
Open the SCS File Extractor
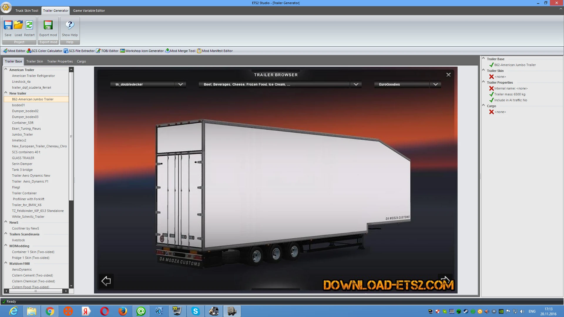pos(79,50)
